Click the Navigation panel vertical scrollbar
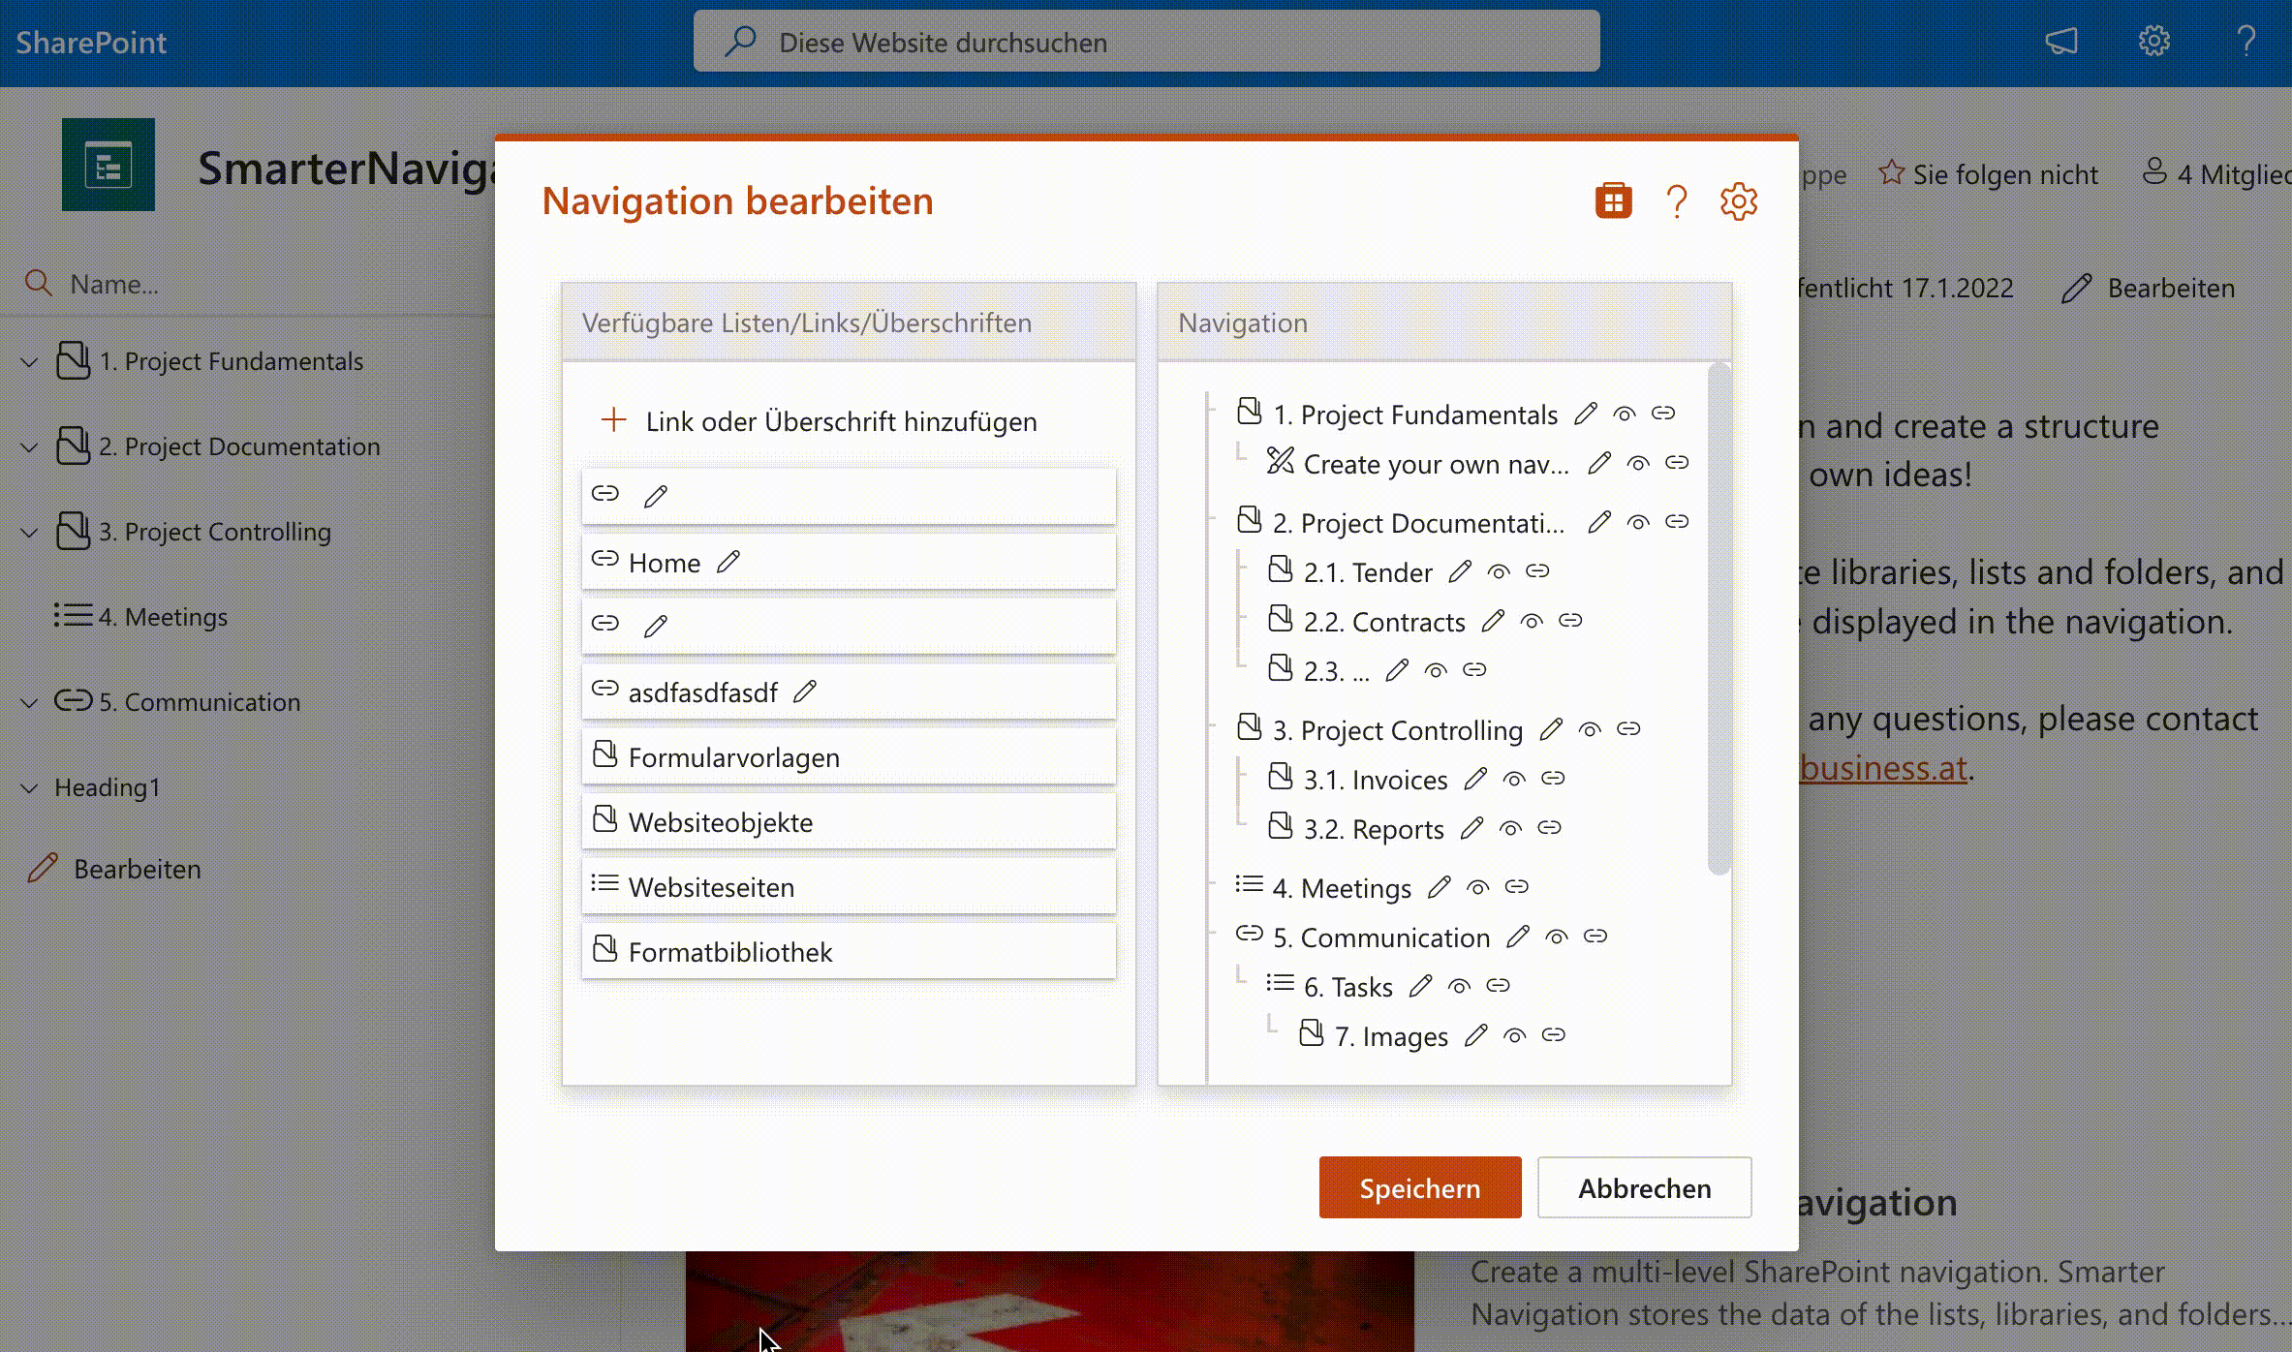The image size is (2292, 1352). (x=1719, y=620)
